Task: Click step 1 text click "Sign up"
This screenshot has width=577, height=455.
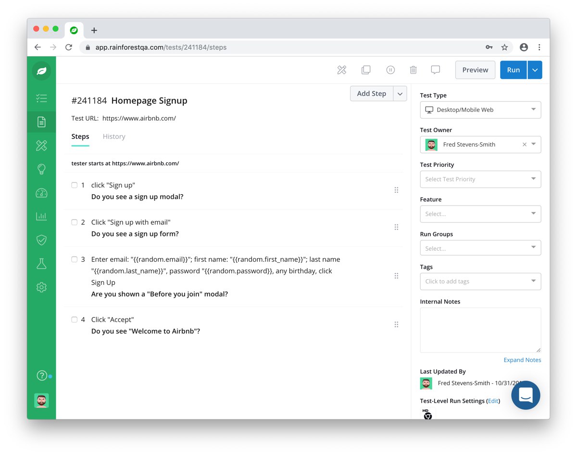Action: click(113, 185)
